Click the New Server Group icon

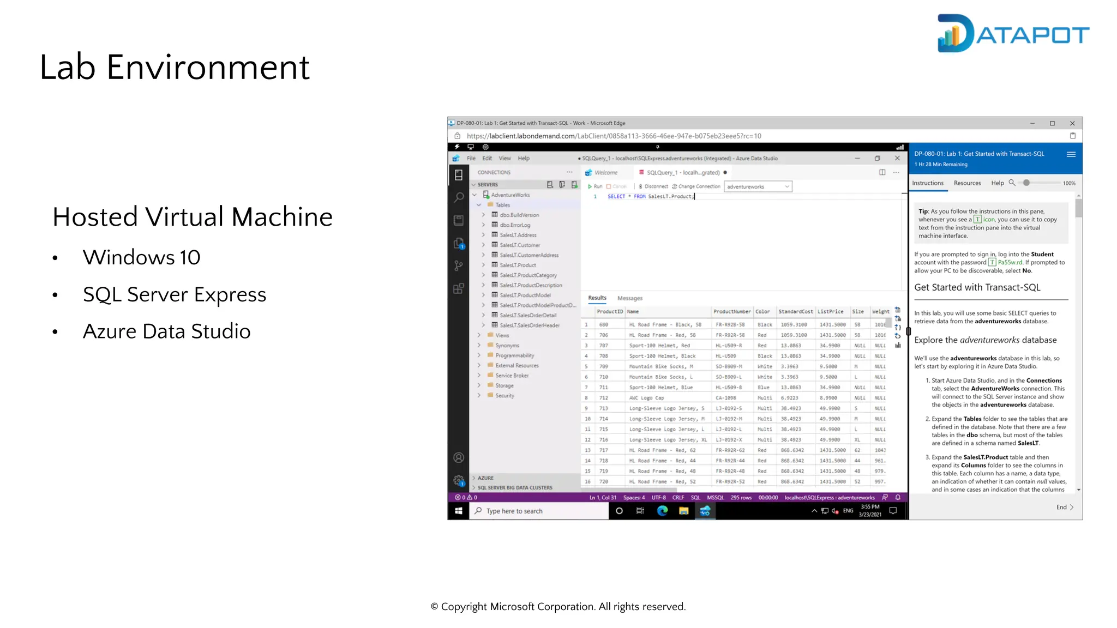click(x=562, y=185)
